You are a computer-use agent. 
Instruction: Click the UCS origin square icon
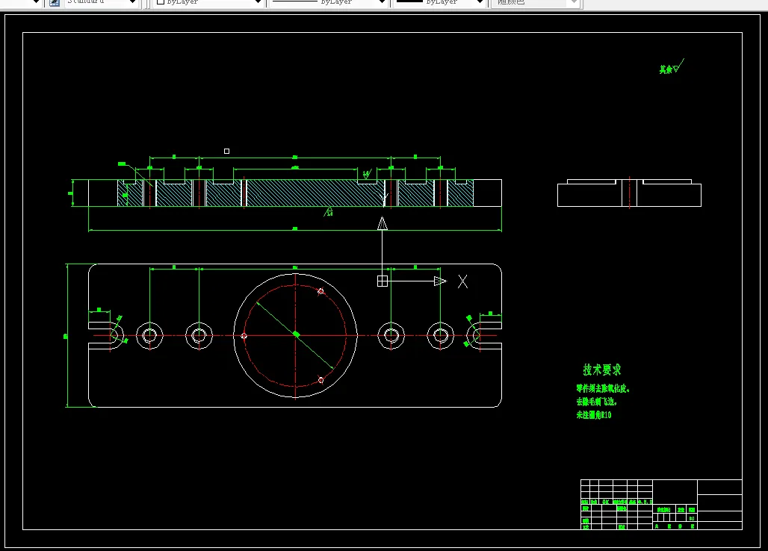click(383, 281)
